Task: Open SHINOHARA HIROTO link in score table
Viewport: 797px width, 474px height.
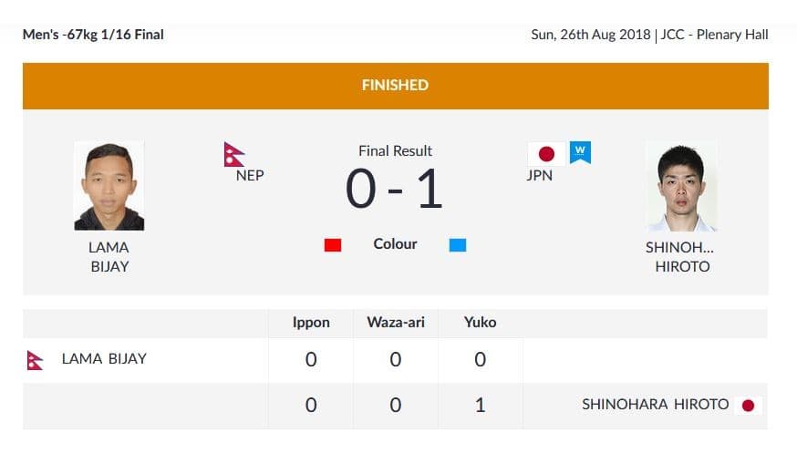Action: pyautogui.click(x=655, y=404)
